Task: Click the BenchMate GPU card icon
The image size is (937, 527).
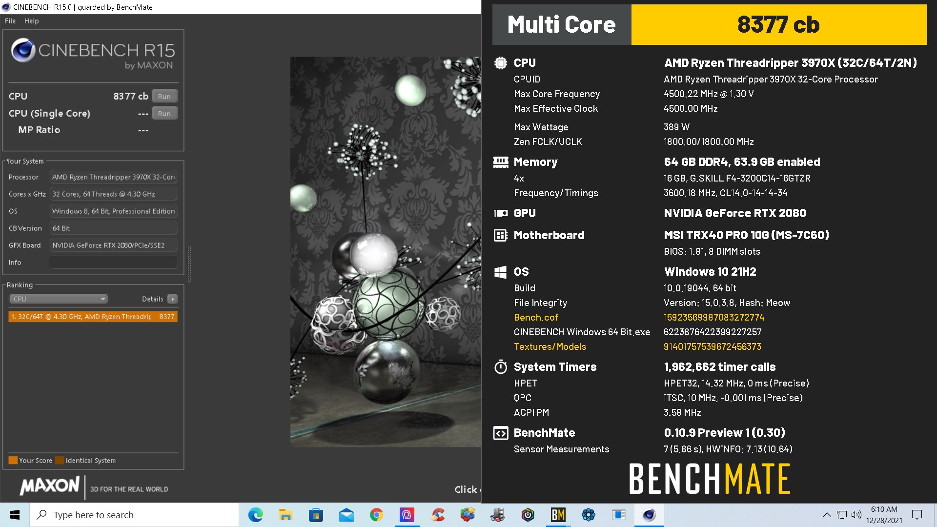Action: 501,213
